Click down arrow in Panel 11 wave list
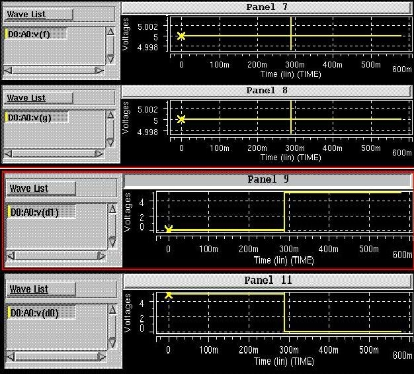414x374 pixels. 112,343
